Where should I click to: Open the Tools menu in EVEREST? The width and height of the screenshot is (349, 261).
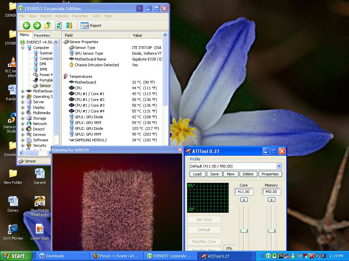[x=96, y=16]
